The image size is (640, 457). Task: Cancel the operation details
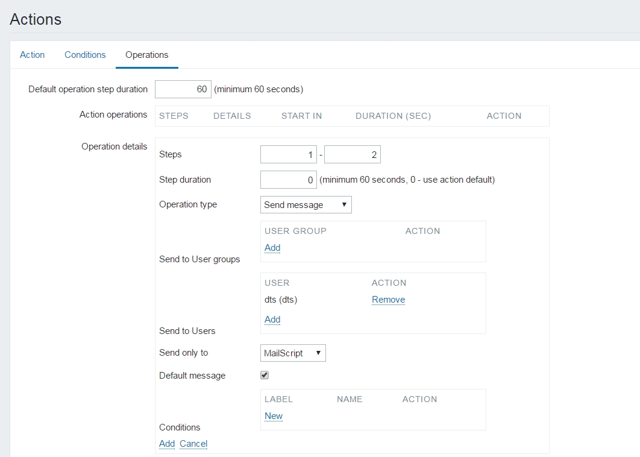click(193, 444)
